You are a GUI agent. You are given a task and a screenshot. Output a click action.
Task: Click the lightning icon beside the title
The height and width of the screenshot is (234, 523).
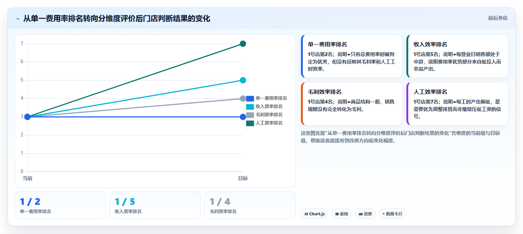(x=18, y=19)
